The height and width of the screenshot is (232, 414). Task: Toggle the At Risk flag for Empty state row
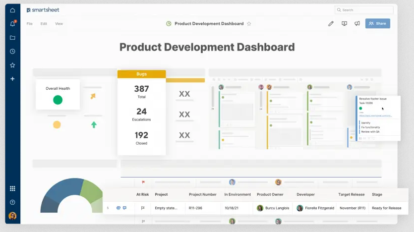coord(143,208)
